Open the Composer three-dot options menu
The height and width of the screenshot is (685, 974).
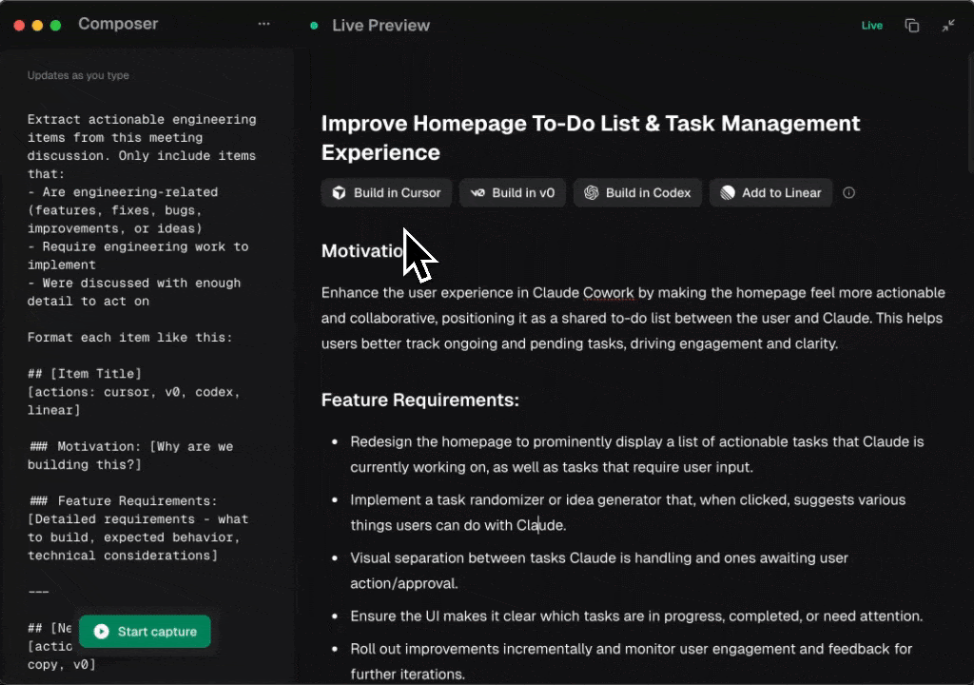point(264,24)
